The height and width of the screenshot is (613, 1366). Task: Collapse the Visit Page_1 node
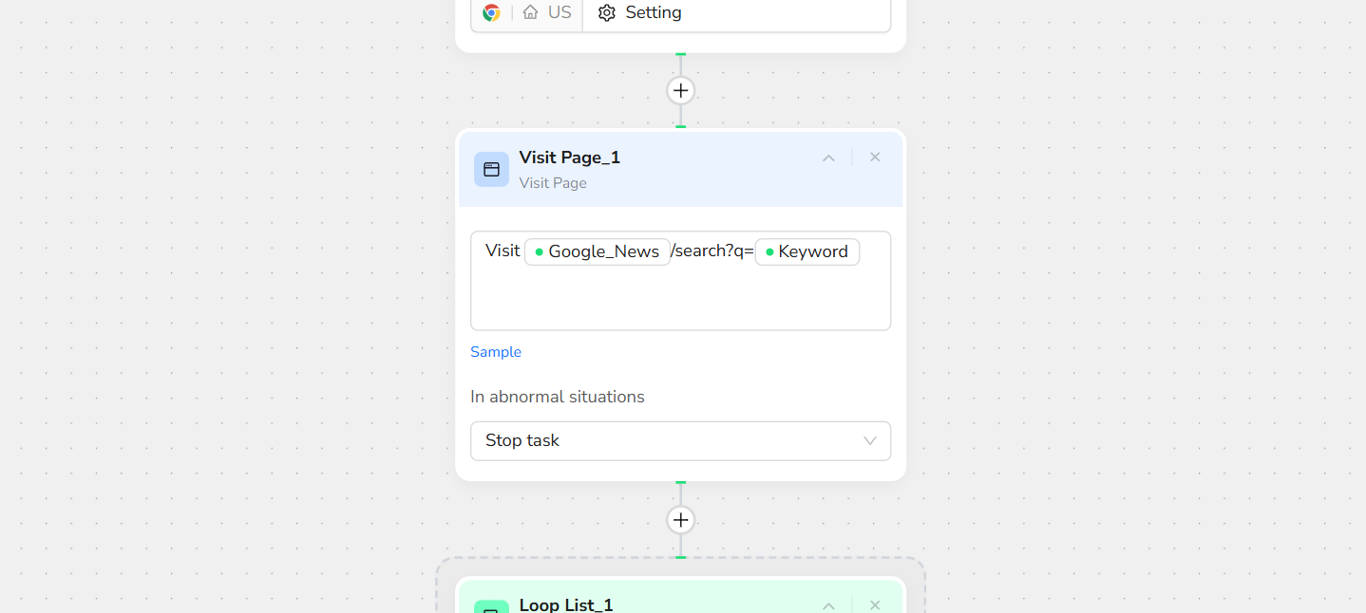[x=828, y=158]
